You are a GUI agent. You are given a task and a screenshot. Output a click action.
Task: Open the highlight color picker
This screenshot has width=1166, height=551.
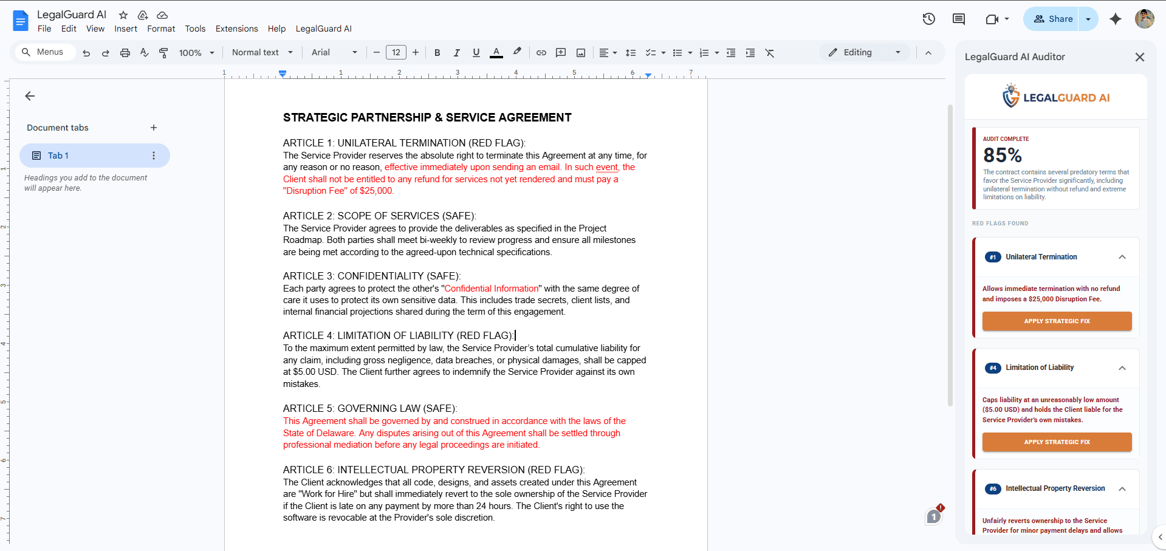coord(517,52)
